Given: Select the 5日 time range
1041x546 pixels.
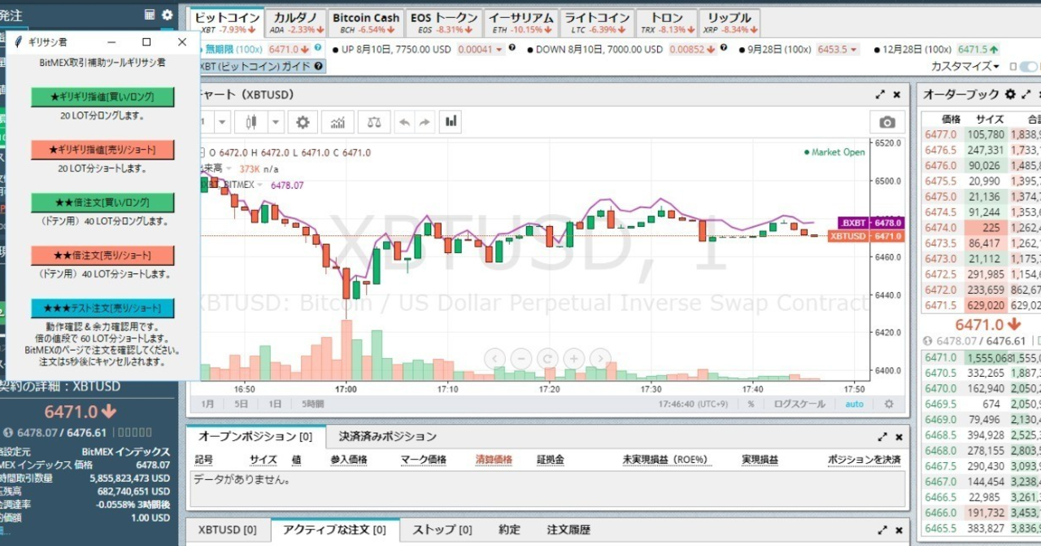Looking at the screenshot, I should tap(242, 404).
